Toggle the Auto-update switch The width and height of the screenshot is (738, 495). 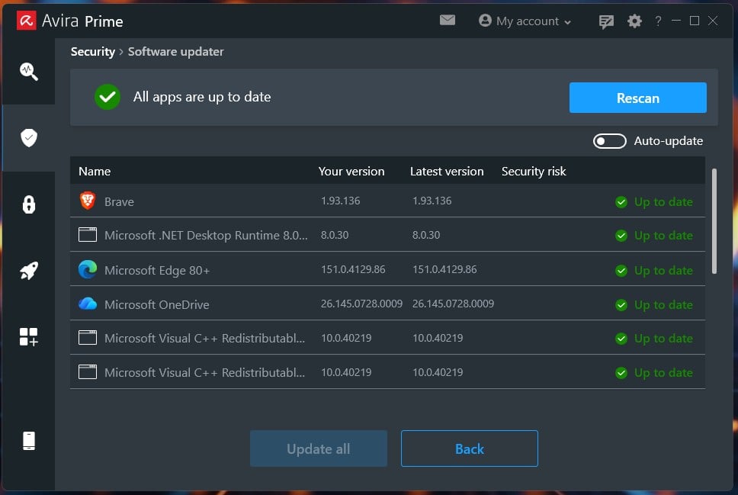click(x=609, y=141)
